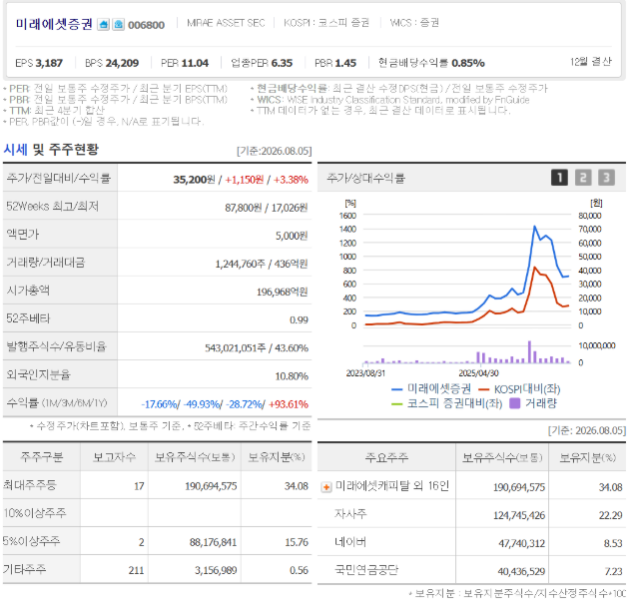Click green 코스피 증권대비(좌) legend entry

point(446,403)
